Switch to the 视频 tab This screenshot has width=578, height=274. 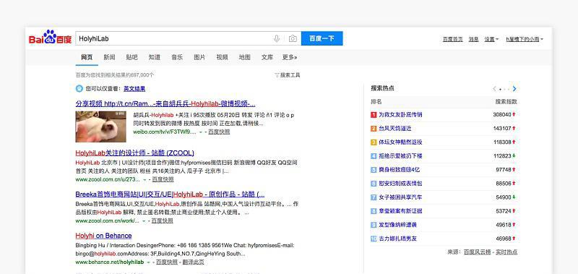point(222,57)
